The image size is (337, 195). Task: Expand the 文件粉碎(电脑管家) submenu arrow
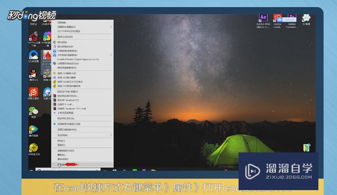[x=111, y=55]
